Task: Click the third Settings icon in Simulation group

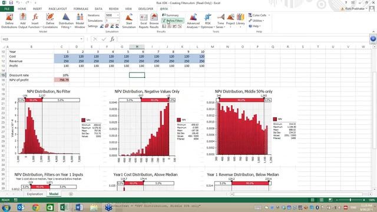Action: point(112,26)
